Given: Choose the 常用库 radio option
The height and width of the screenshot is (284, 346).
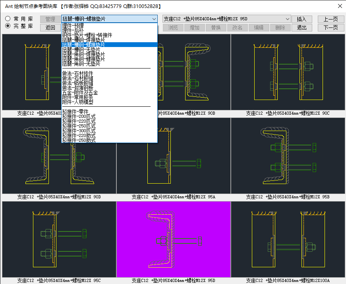Looking at the screenshot, I should click(x=8, y=19).
